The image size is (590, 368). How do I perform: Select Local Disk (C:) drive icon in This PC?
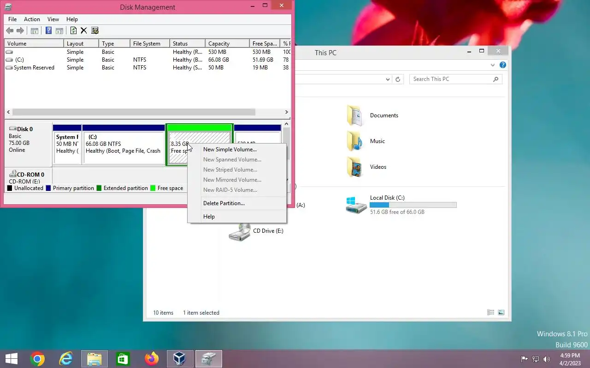coord(356,205)
